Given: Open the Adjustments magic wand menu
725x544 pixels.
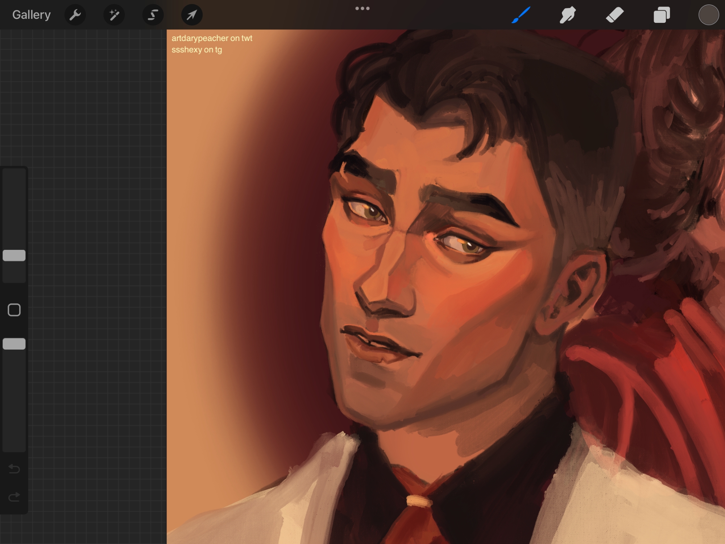Looking at the screenshot, I should [114, 15].
